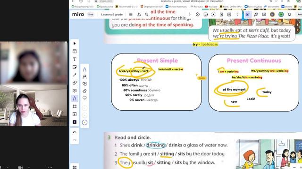Click the Search board magnifier
302x169 pixels.
146,15
